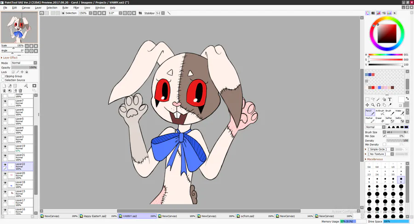Viewport: 414px width, 224px height.
Task: Open the Stabilizer level dropdown
Action: click(x=163, y=13)
